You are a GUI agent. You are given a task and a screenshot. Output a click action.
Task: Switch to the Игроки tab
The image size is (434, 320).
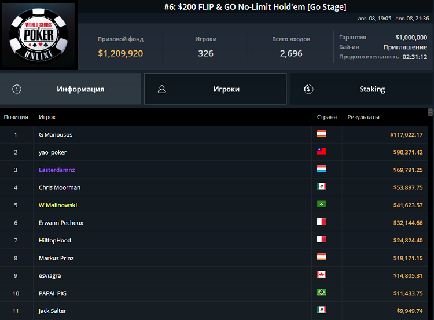click(x=215, y=89)
